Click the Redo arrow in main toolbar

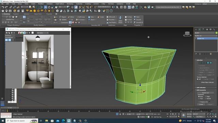pos(6,7)
